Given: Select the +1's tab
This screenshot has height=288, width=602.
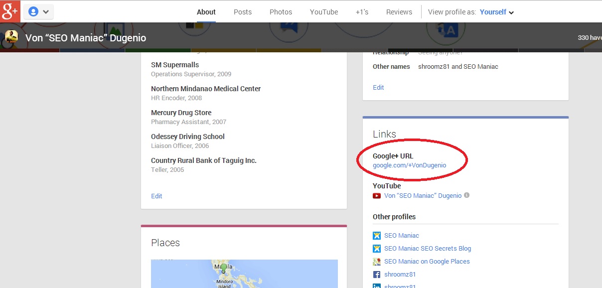Looking at the screenshot, I should [x=361, y=11].
